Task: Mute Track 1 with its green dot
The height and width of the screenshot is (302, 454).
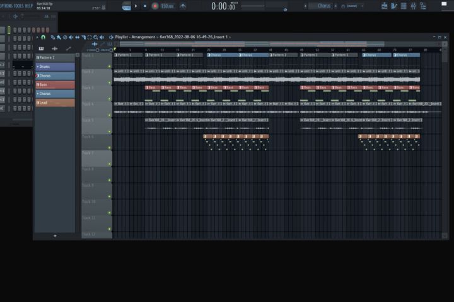Action: click(x=110, y=67)
